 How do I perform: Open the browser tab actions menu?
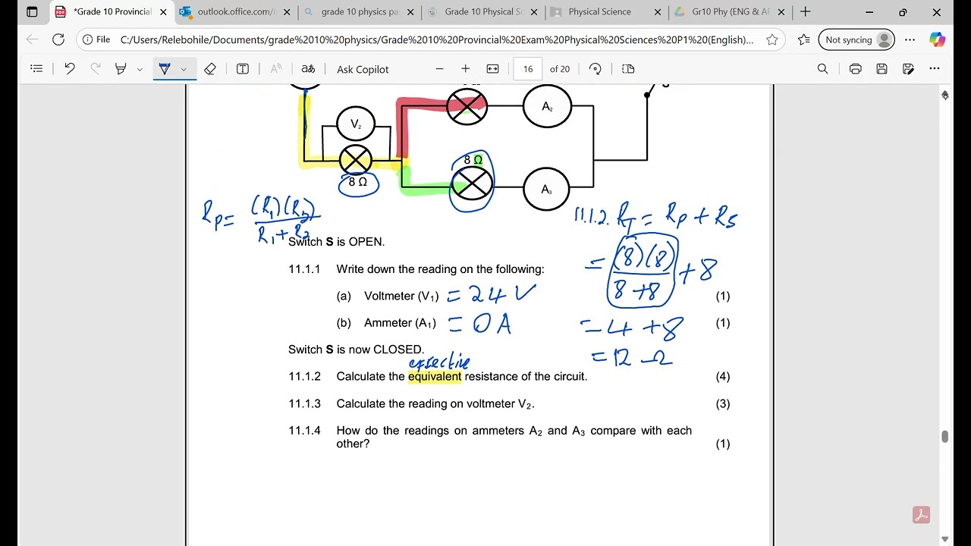coord(32,12)
